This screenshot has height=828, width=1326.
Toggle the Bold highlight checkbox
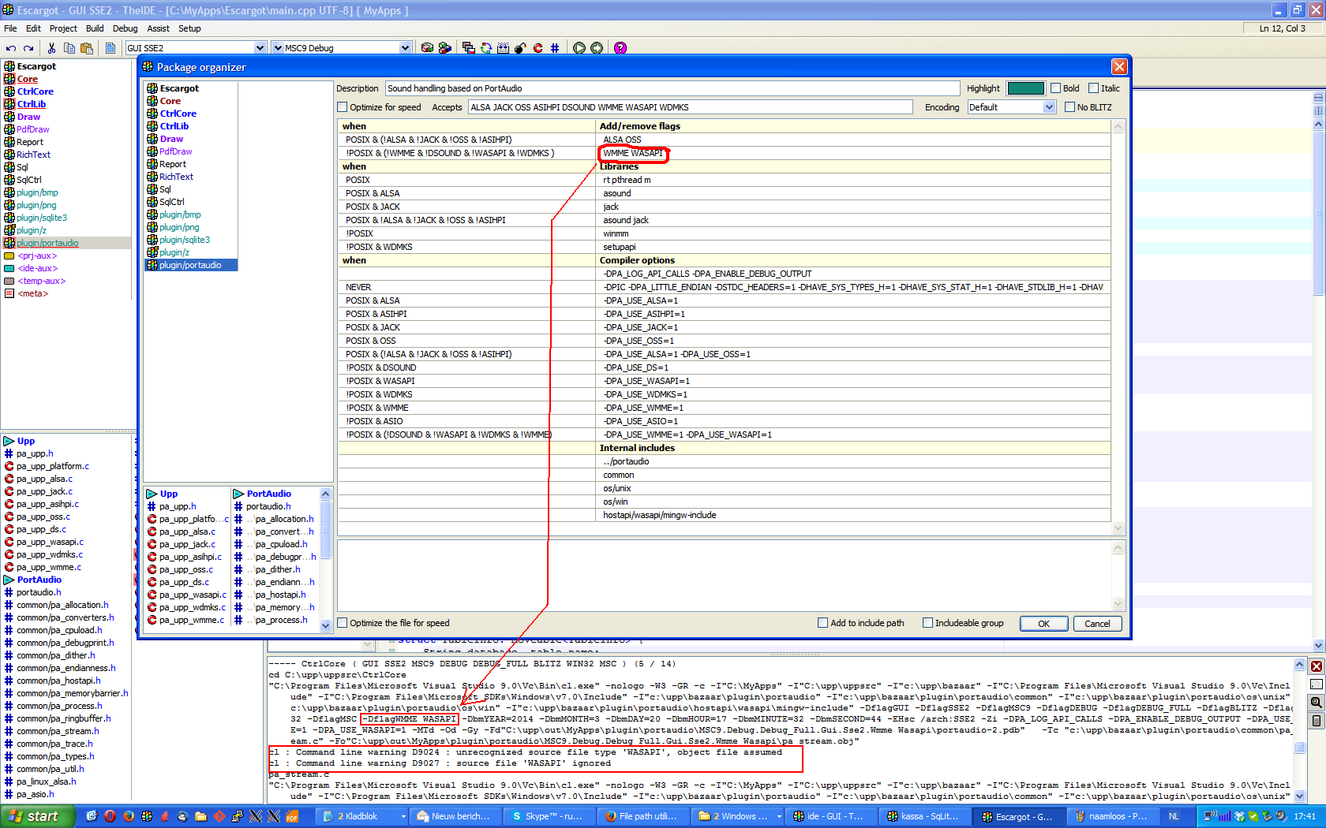1055,88
